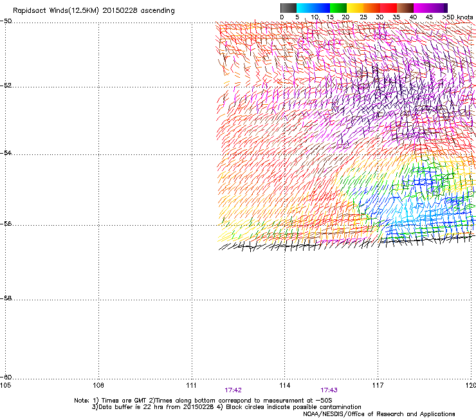The height and width of the screenshot is (418, 476).
Task: Click longitude label 111
Action: 191,385
